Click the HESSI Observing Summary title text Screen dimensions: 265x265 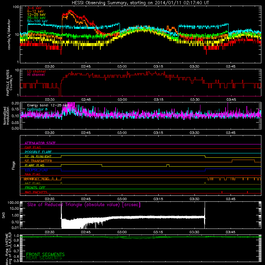140,3
